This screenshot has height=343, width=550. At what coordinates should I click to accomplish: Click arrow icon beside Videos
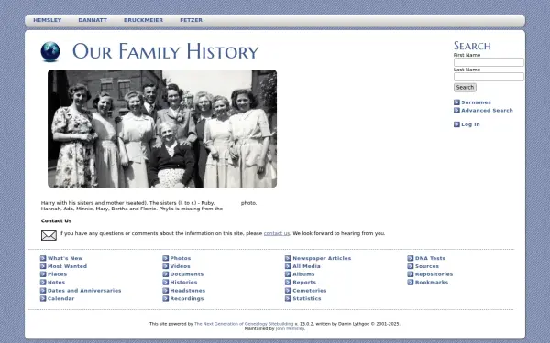[166, 266]
